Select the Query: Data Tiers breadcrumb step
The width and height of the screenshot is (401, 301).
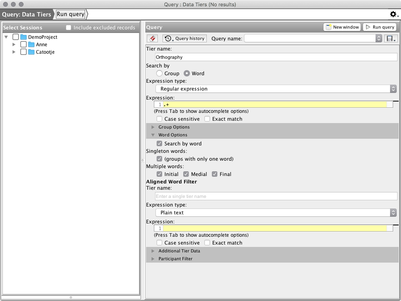coord(27,15)
